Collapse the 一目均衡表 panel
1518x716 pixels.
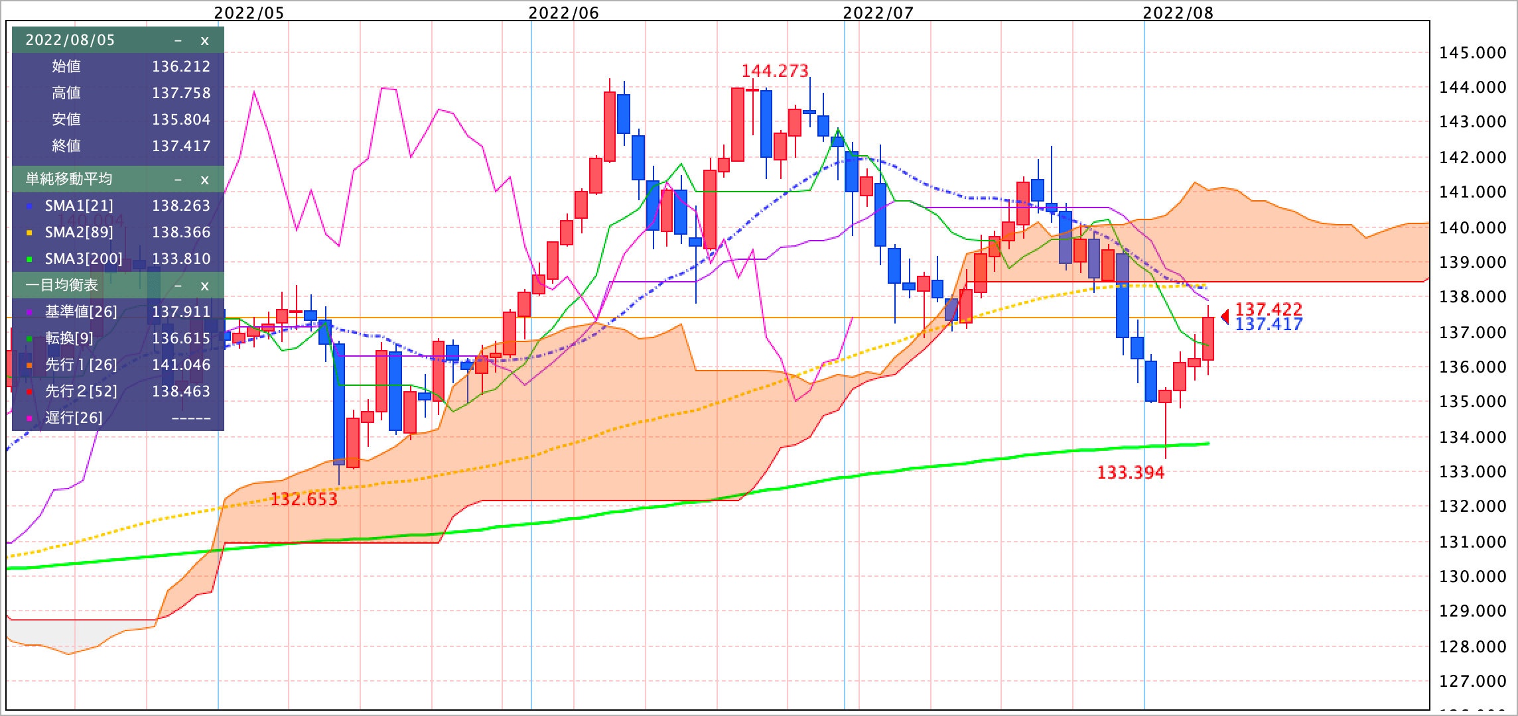(x=178, y=286)
